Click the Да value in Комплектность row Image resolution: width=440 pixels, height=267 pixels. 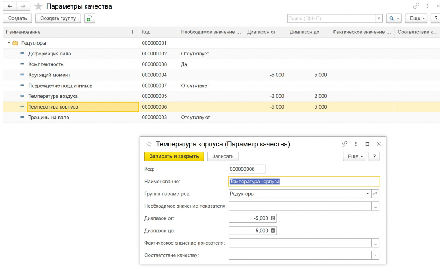pyautogui.click(x=184, y=64)
